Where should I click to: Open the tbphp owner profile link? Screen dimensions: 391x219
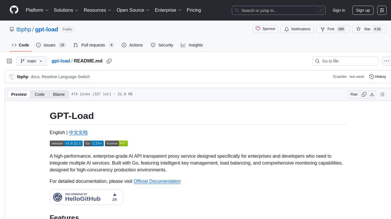pos(24,29)
